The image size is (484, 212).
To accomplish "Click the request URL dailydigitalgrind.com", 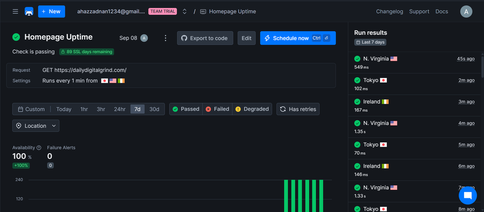I will [90, 70].
